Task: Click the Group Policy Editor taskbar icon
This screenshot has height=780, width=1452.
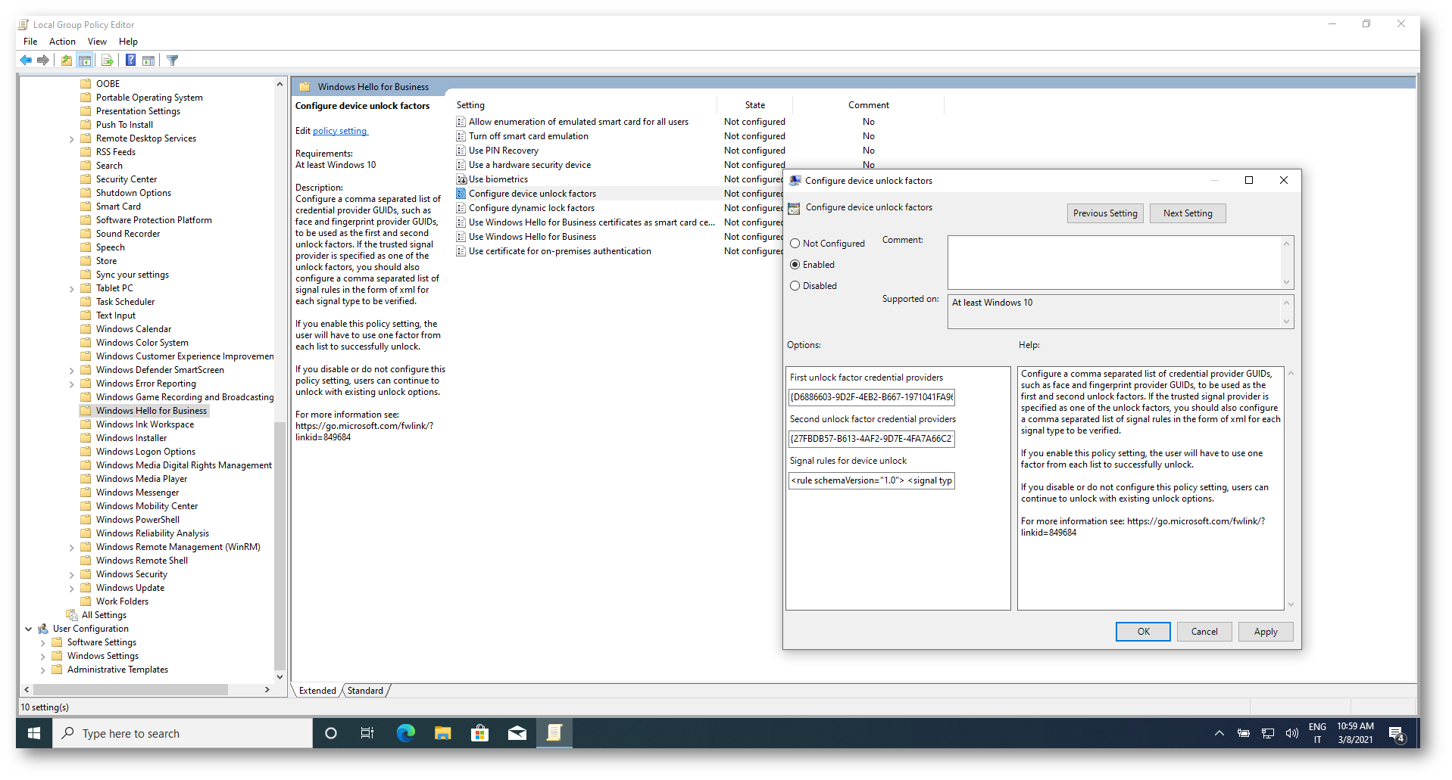Action: point(554,733)
